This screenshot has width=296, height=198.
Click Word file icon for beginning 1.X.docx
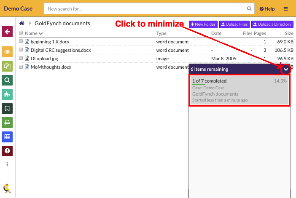(x=27, y=41)
